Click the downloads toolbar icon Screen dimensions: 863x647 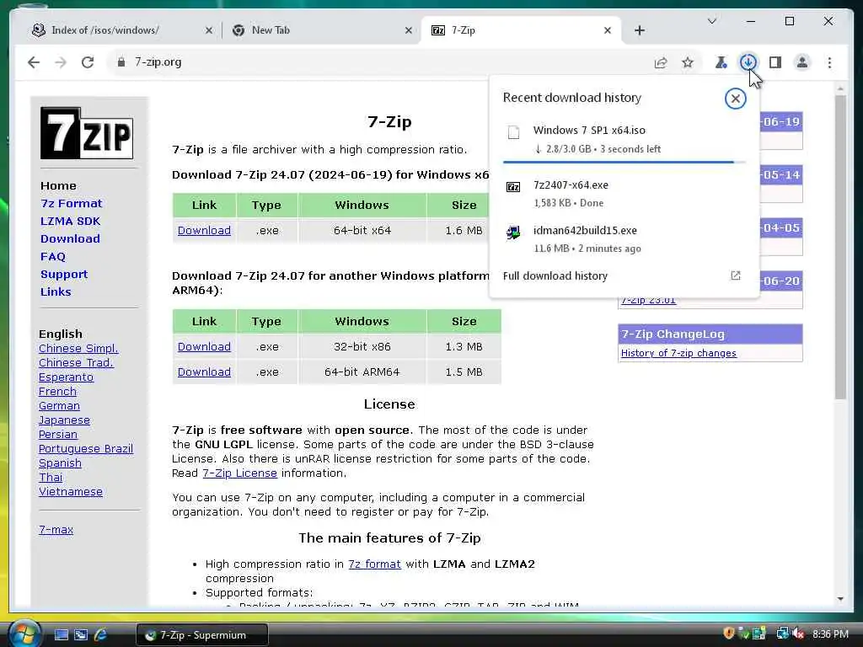[748, 62]
